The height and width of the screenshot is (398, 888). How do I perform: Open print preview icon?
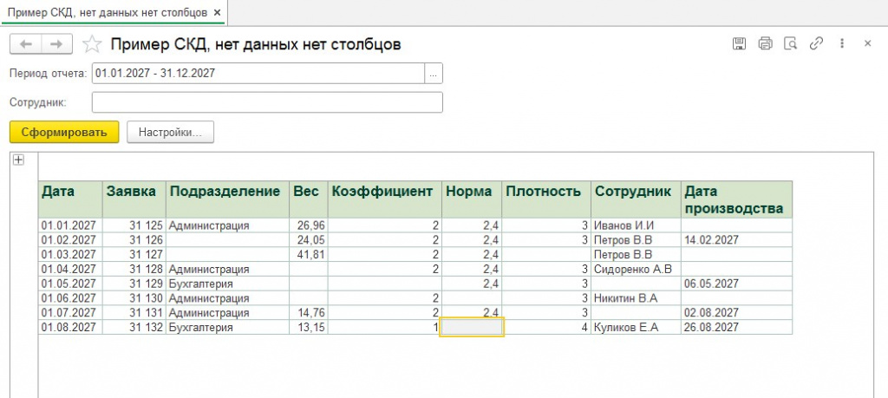click(791, 43)
